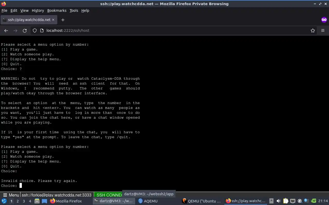Image resolution: width=329 pixels, height=205 pixels.
Task: Maximize the Firefox window
Action: (320, 4)
